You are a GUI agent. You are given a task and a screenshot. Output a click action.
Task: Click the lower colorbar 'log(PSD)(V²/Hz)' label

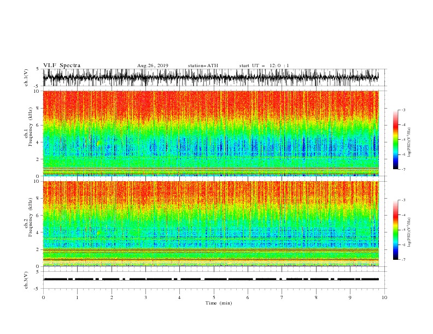409,232
